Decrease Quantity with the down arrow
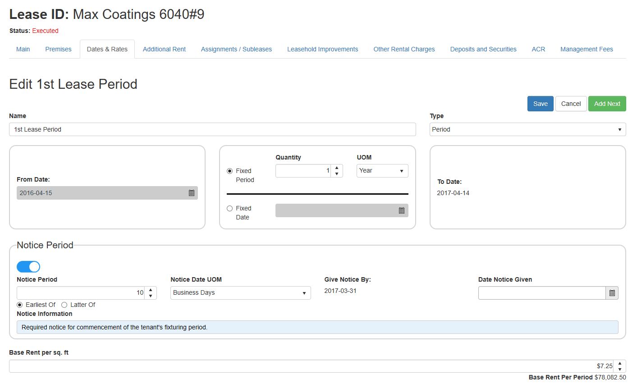 337,174
